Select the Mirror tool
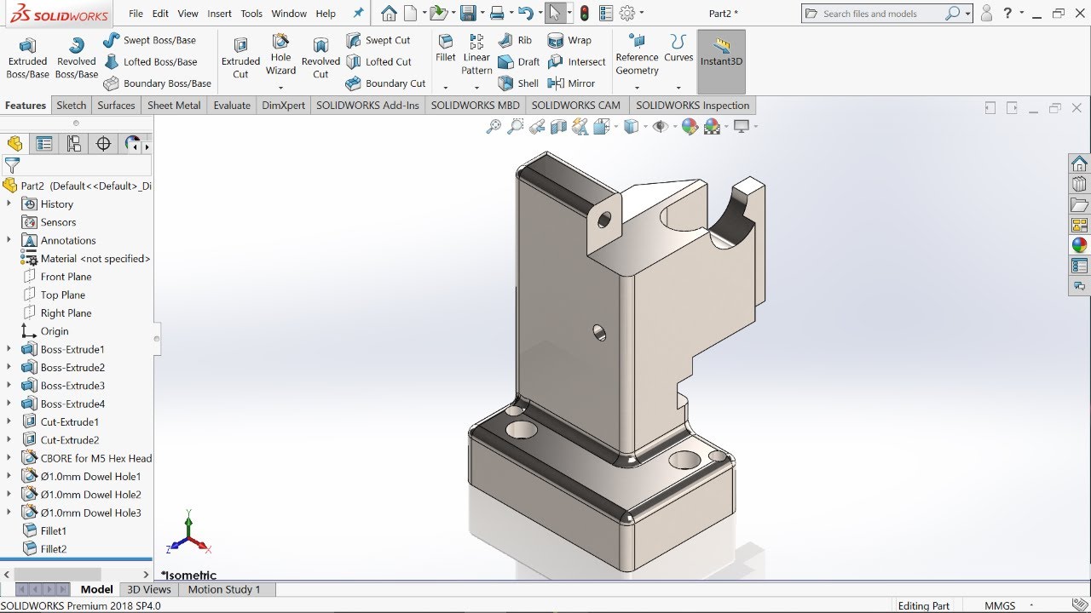The width and height of the screenshot is (1091, 613). coord(571,83)
